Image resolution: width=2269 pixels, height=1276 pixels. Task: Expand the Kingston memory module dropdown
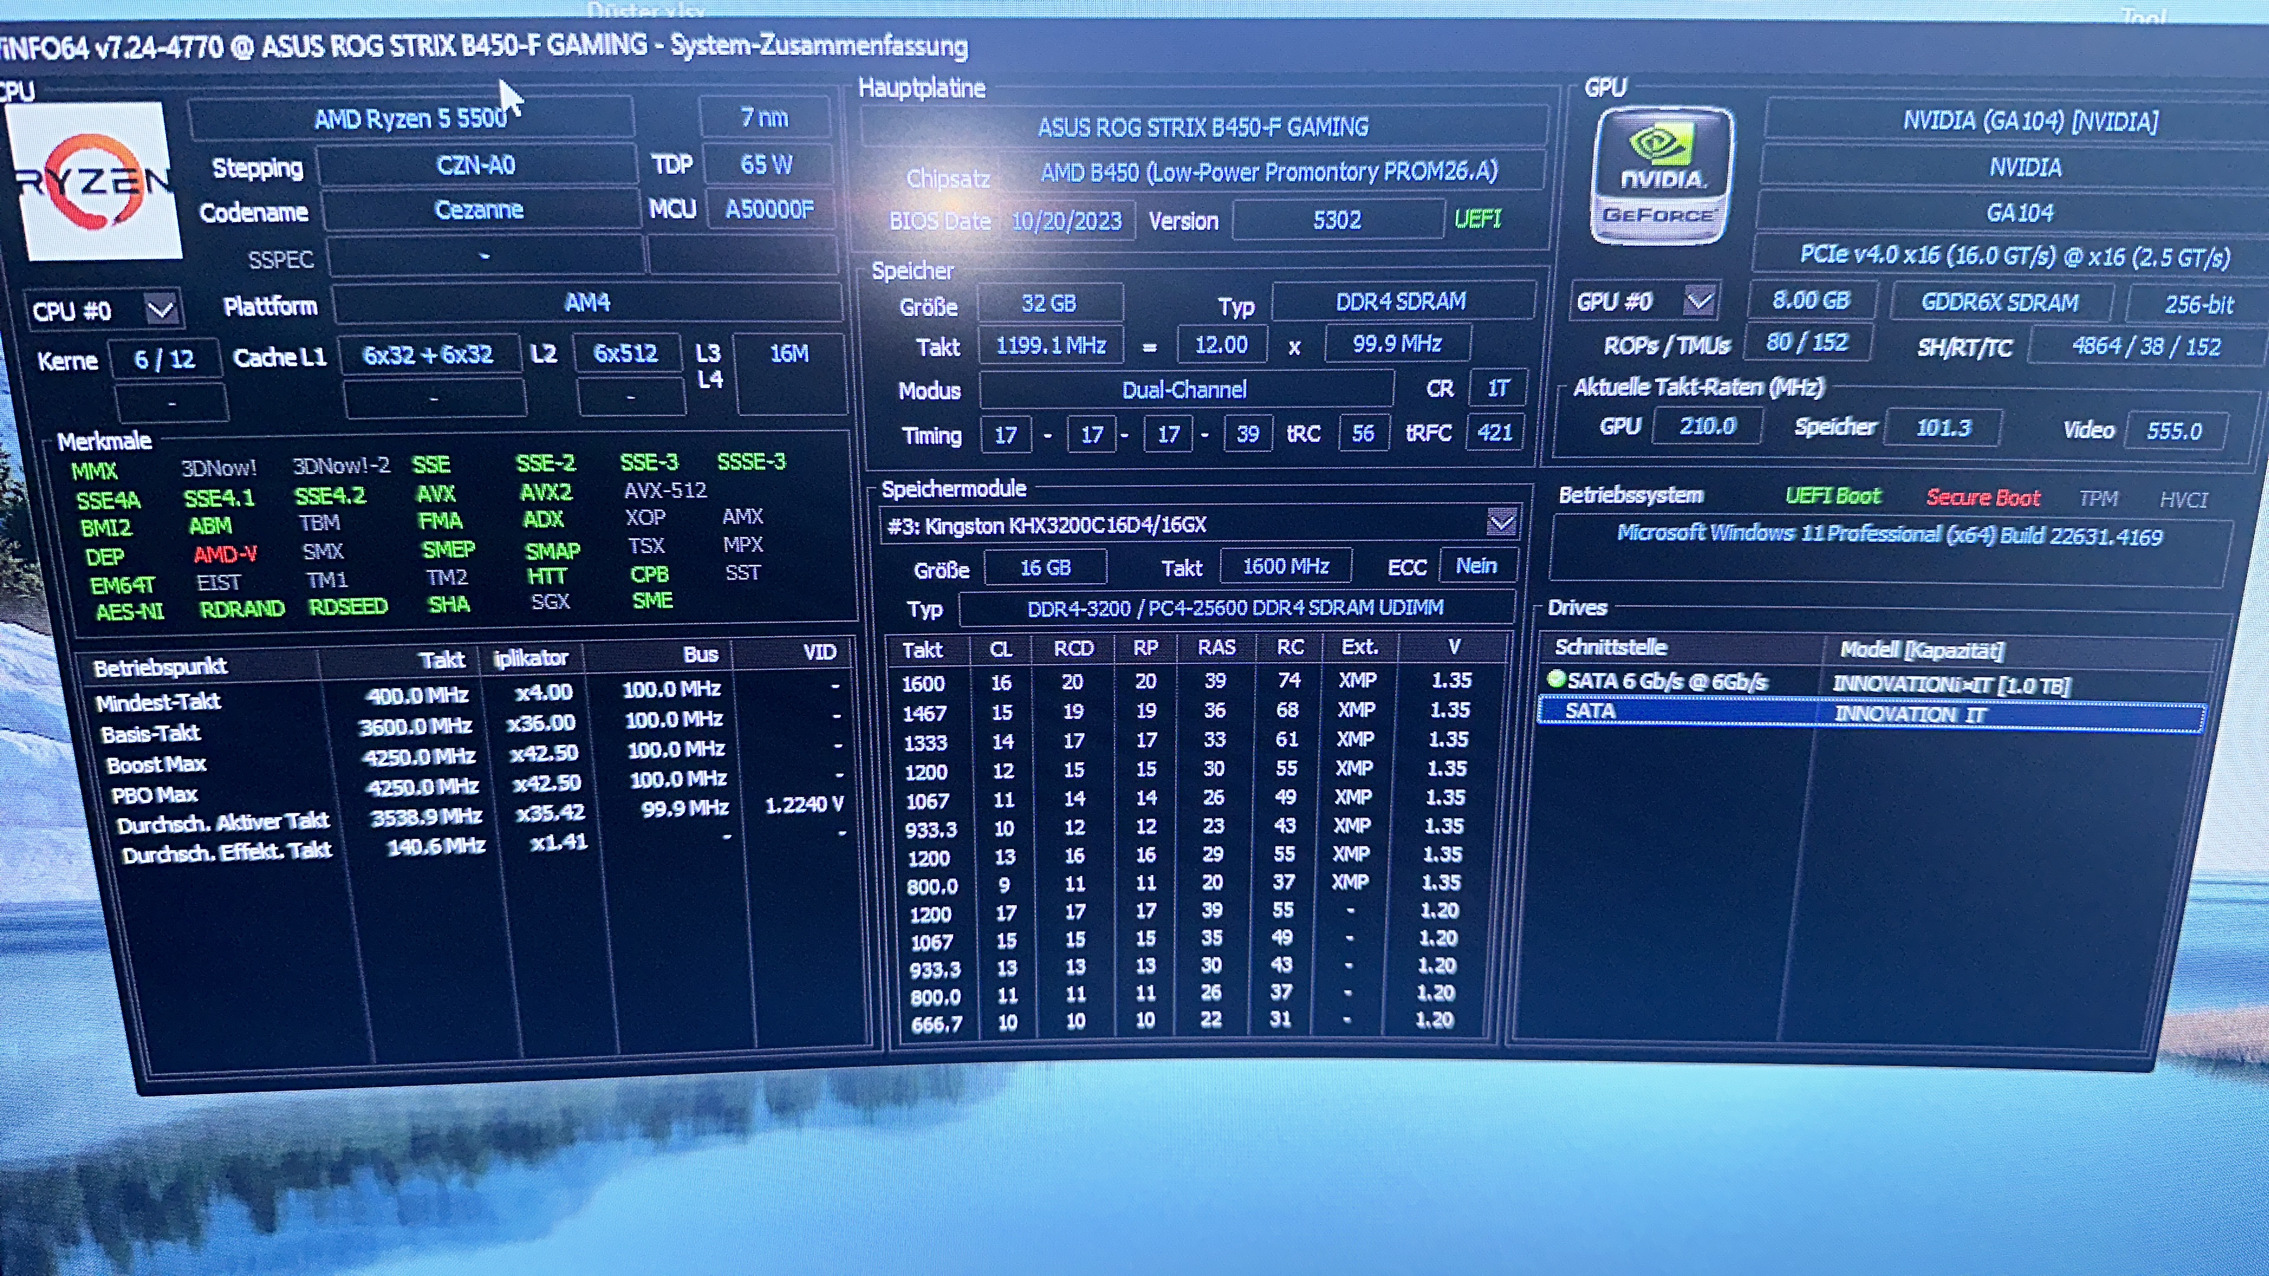tap(1501, 523)
